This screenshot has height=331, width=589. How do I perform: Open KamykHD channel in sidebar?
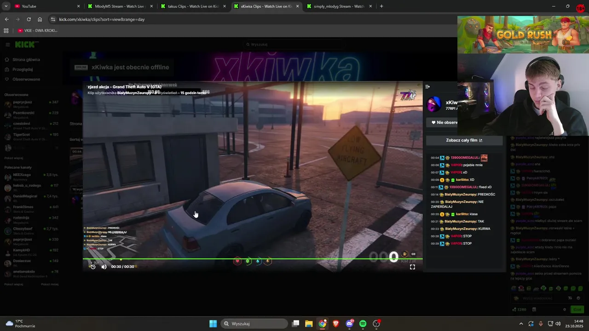[x=30, y=251]
